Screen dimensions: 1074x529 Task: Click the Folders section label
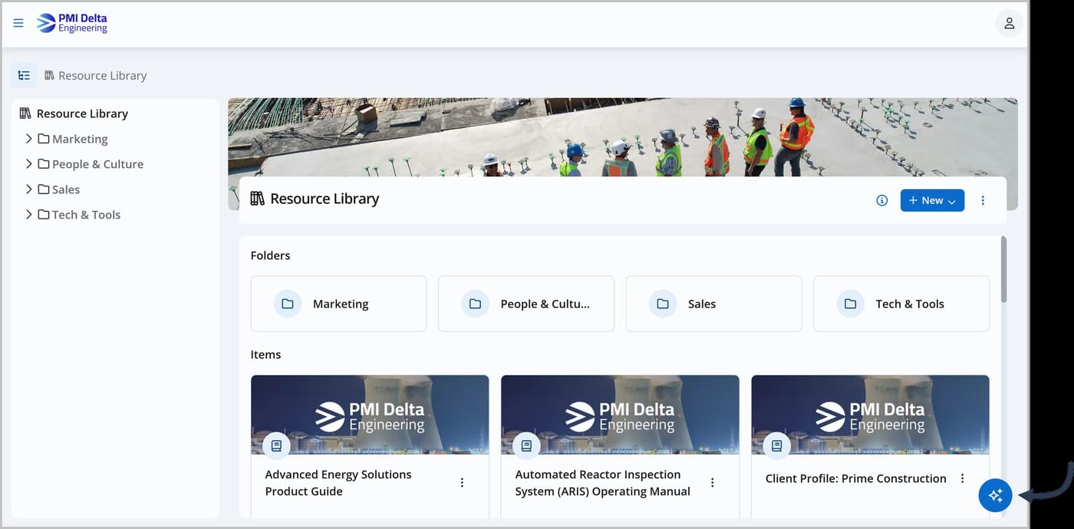pos(270,255)
